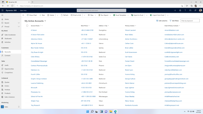Viewport: 203px width, 114px height.
Task: Expand Email a Link dropdown arrow
Action: pos(84,15)
